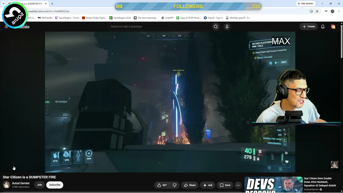The height and width of the screenshot is (193, 343).
Task: Open a new browser tab
Action: pyautogui.click(x=52, y=4)
